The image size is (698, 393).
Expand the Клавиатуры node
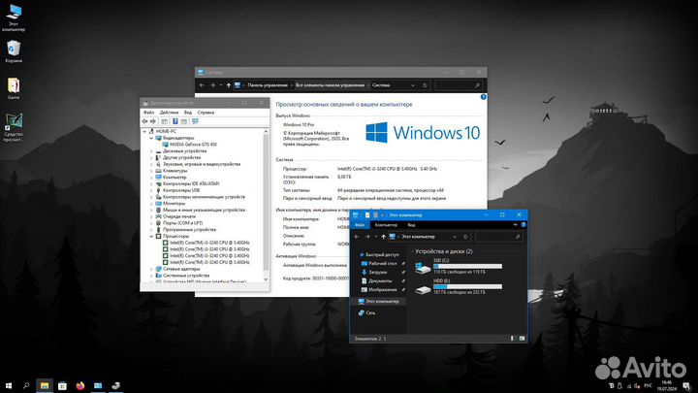[151, 171]
